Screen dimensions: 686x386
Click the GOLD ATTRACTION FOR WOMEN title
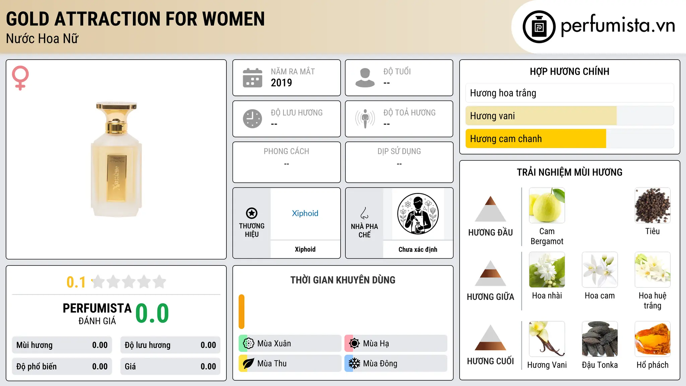[x=135, y=19]
